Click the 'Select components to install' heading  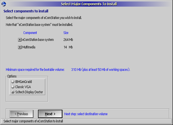(26, 11)
